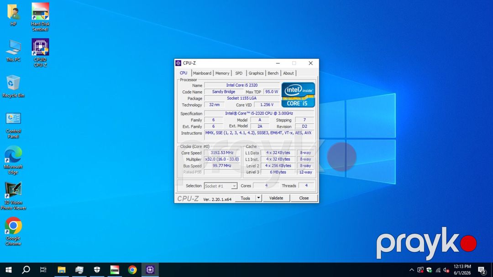This screenshot has width=493, height=277.
Task: Open taskbar Search
Action: [26, 270]
